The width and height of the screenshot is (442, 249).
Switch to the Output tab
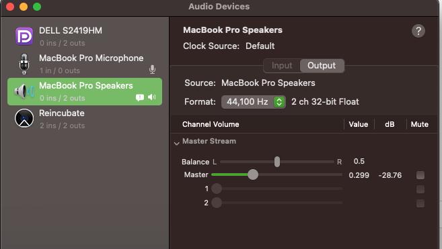pos(322,66)
